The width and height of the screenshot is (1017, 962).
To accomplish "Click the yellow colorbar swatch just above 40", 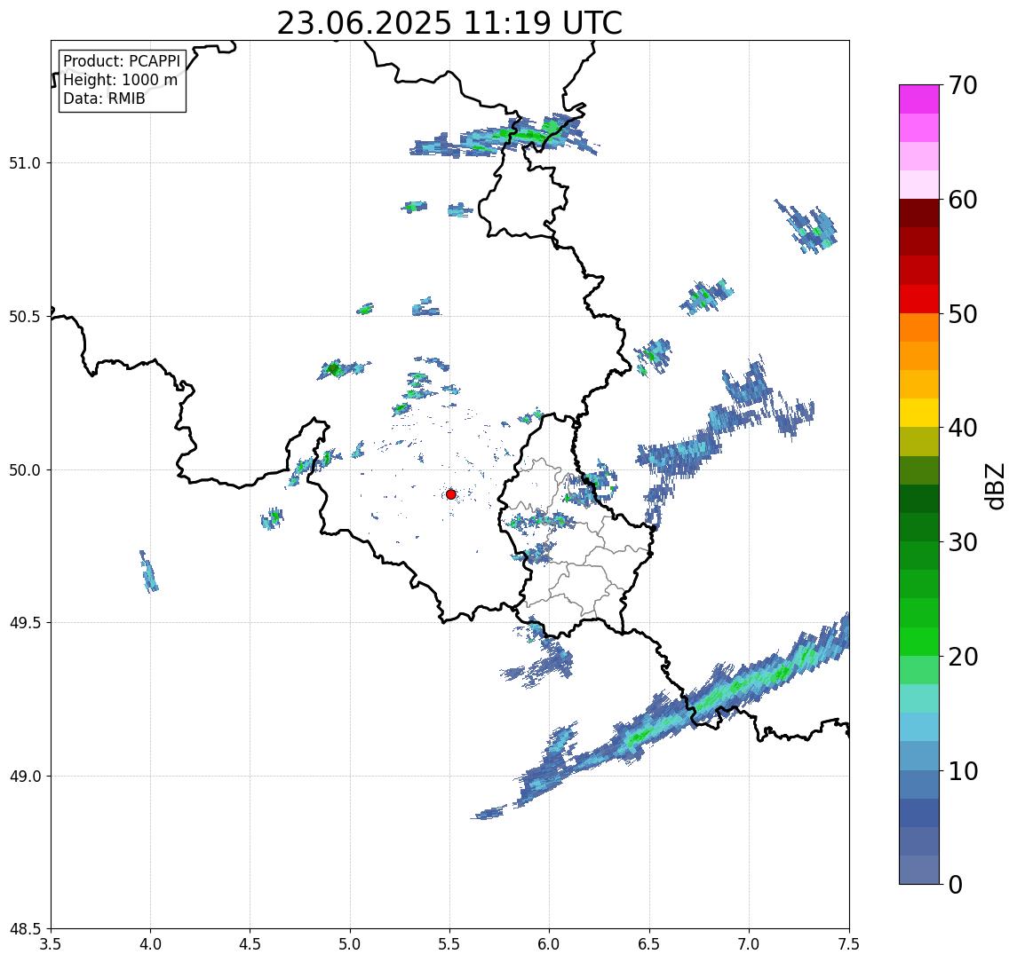I will coord(919,414).
